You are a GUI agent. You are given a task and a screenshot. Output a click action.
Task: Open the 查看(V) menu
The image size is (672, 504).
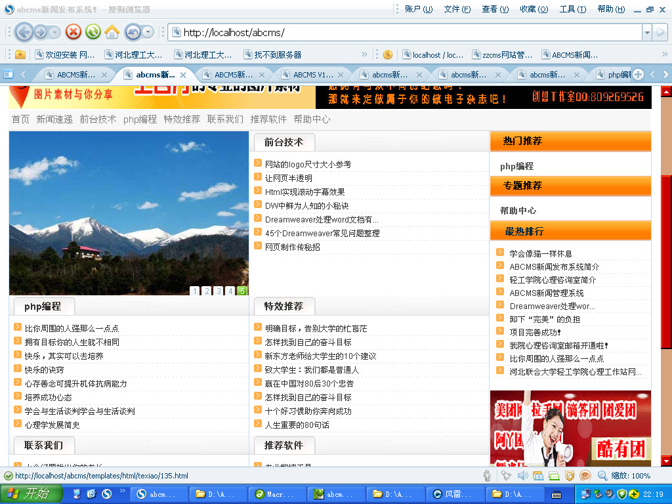[x=494, y=9]
